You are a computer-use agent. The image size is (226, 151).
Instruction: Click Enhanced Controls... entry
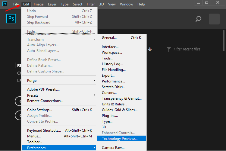(x=121, y=133)
